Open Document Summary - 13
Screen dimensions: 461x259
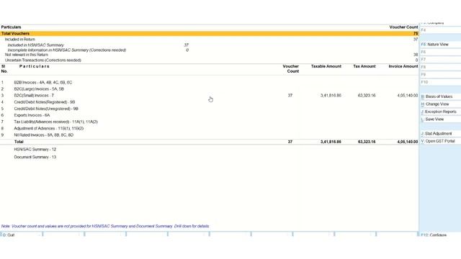click(35, 157)
